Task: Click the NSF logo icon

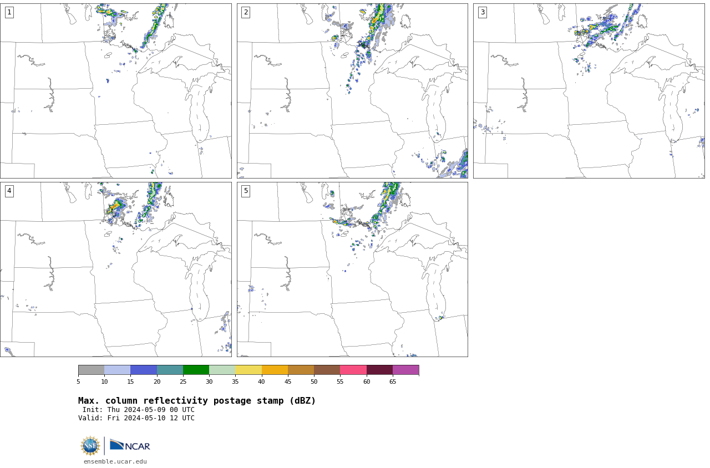Action: coord(90,446)
